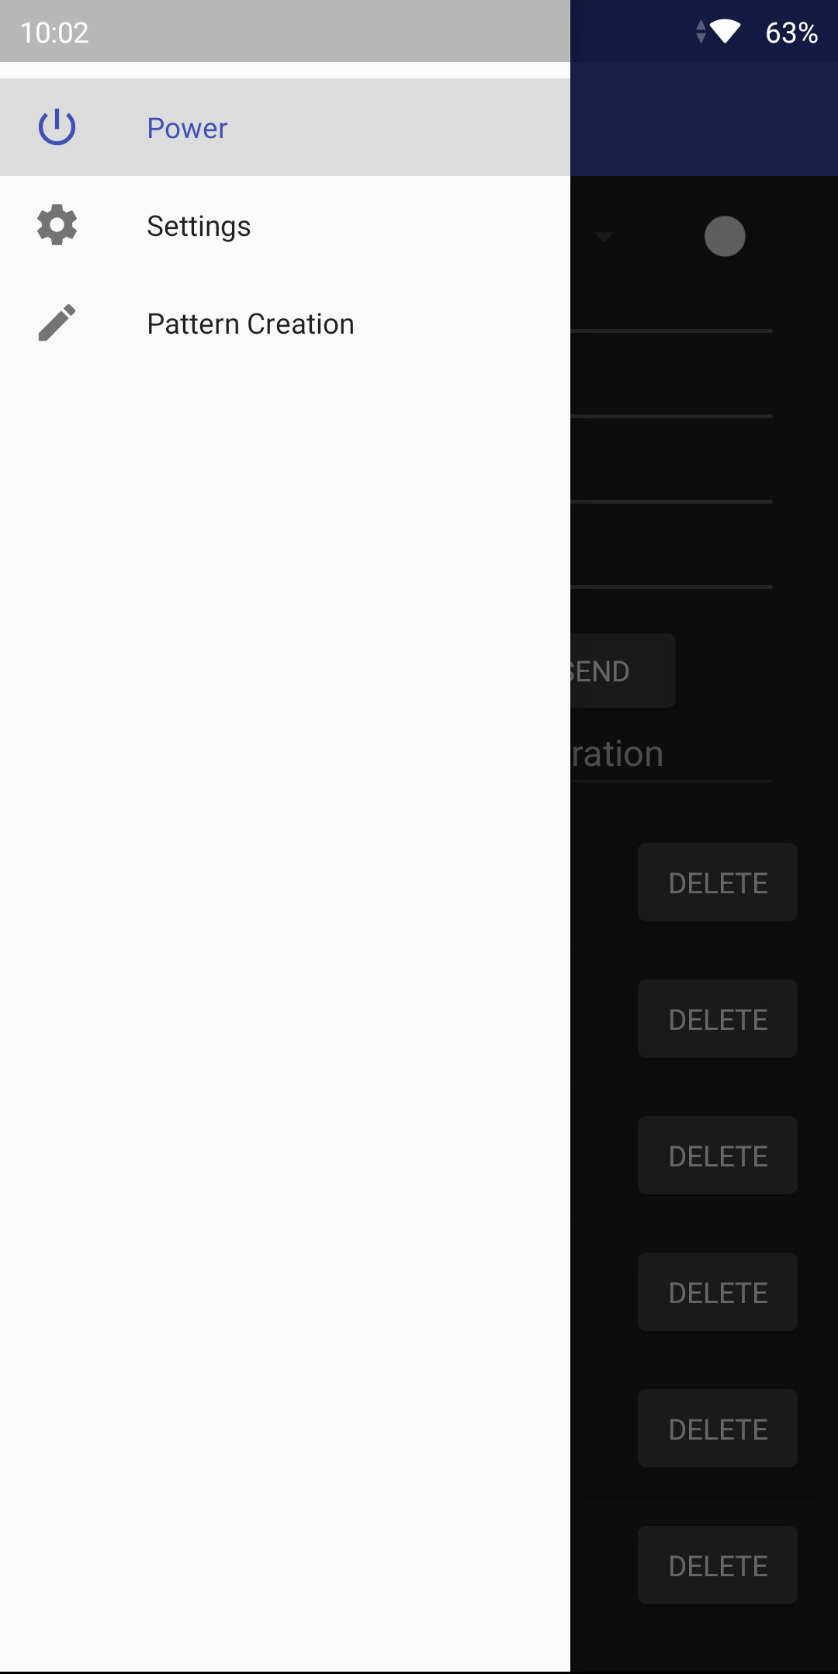
Task: Expand the dimmed dropdown arrow
Action: (x=604, y=237)
